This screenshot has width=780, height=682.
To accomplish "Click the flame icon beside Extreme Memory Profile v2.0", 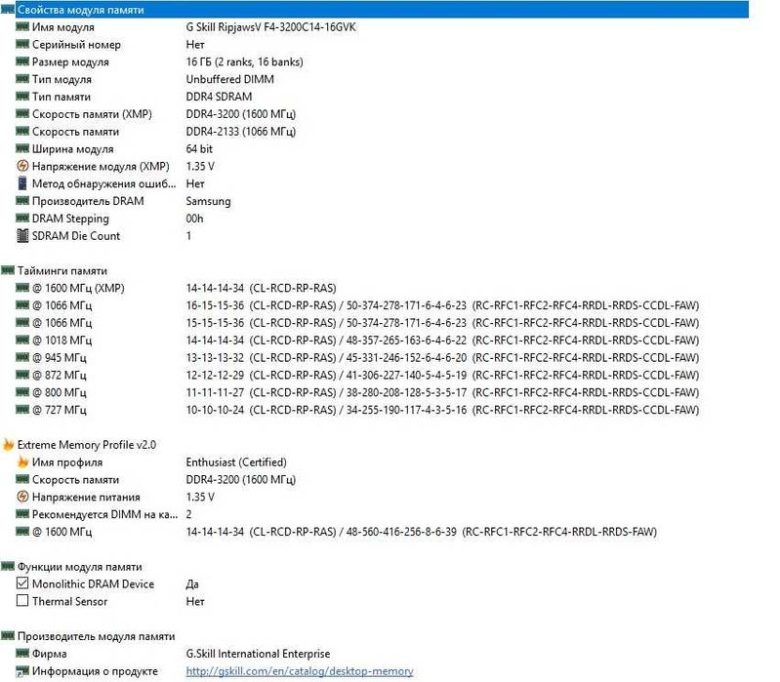I will point(8,444).
